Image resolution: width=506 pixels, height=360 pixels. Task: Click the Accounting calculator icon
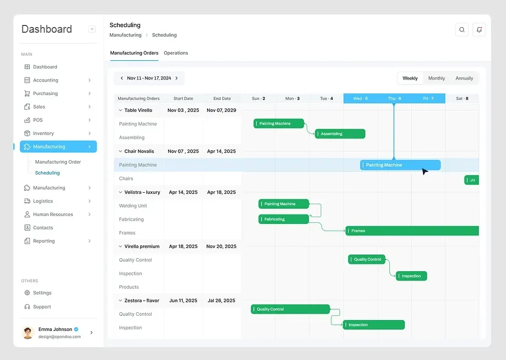point(28,80)
